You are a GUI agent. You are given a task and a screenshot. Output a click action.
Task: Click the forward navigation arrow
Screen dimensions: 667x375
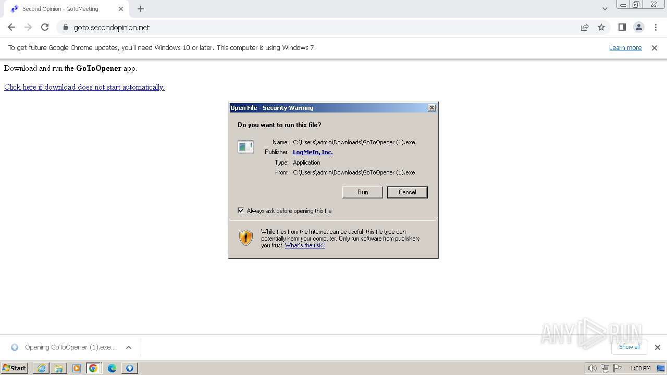(28, 27)
